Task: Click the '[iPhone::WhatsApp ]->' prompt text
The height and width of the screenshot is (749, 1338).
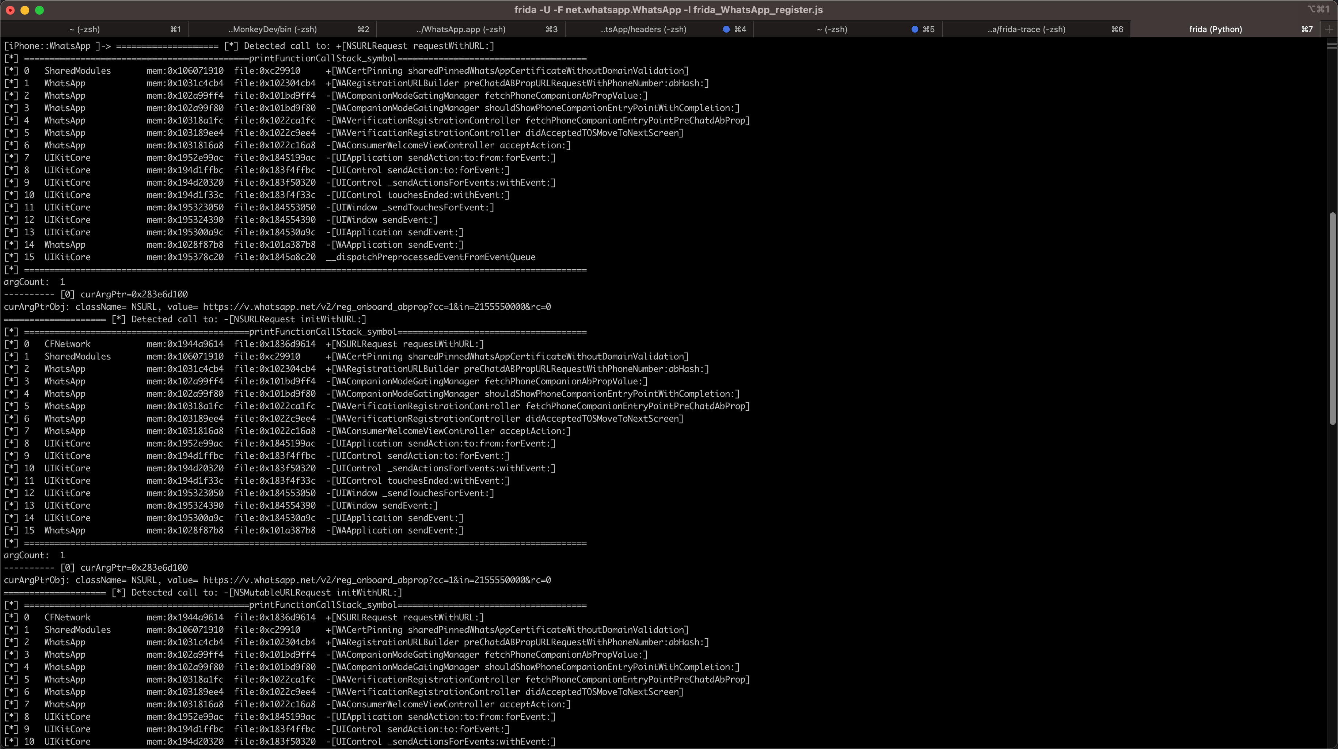Action: 57,46
